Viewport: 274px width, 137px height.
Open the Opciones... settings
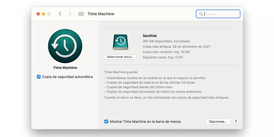point(218,122)
